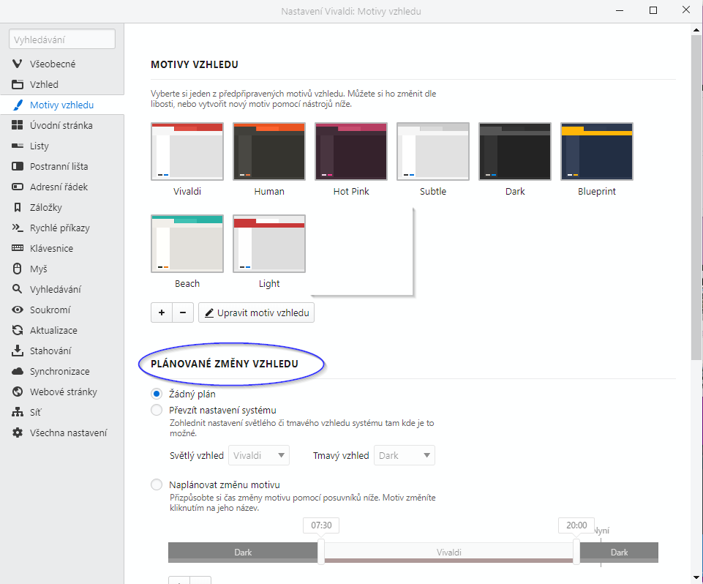Choose the Naplánovat změnu motivu radio option
703x584 pixels.
click(157, 484)
